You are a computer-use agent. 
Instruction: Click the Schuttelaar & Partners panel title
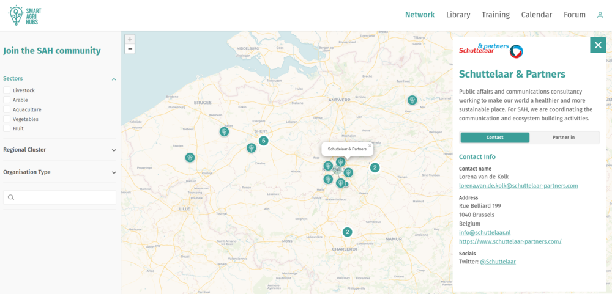point(512,74)
